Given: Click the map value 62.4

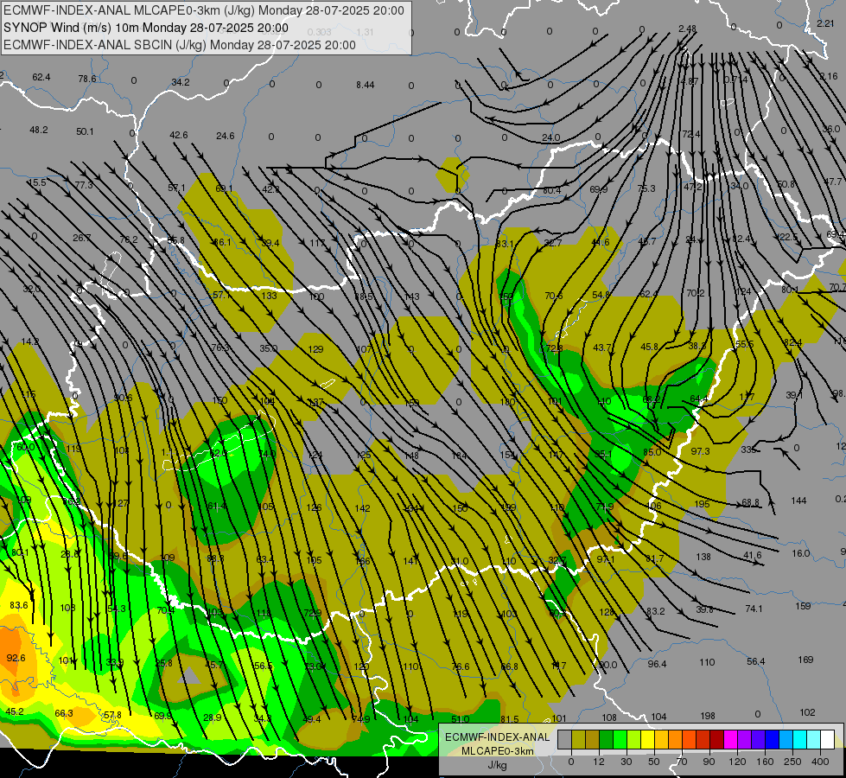Looking at the screenshot, I should pos(41,77).
